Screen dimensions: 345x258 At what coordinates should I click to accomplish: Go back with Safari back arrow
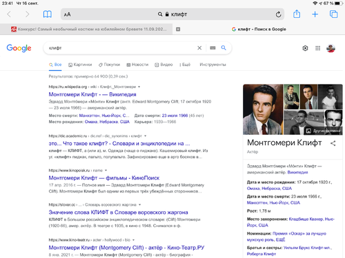tap(9, 14)
